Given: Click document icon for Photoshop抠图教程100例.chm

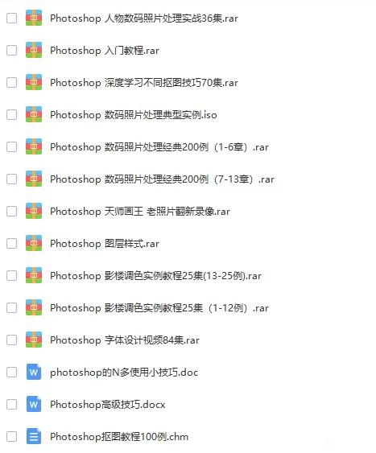Looking at the screenshot, I should [34, 436].
